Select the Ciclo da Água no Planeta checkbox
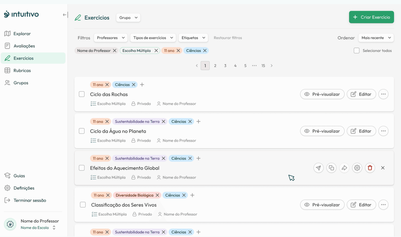The image size is (401, 237). coord(82,131)
